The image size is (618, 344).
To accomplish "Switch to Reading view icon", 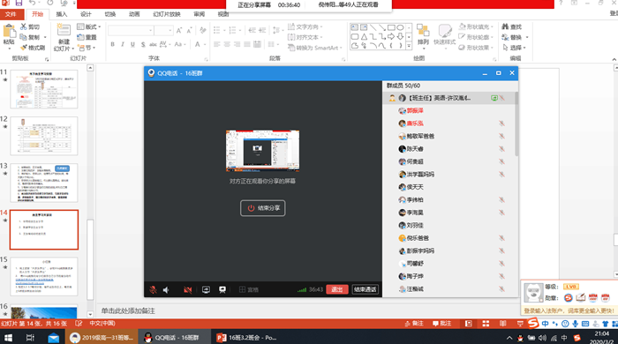I will click(503, 324).
